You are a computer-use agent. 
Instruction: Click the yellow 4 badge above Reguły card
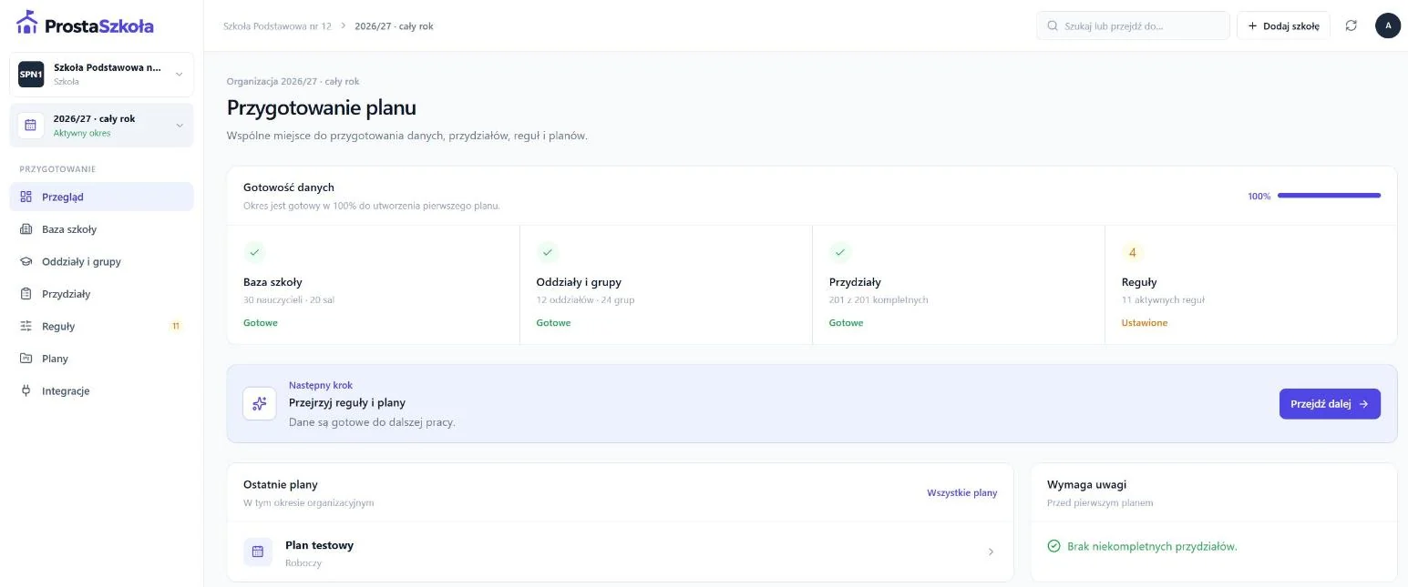(x=1133, y=252)
